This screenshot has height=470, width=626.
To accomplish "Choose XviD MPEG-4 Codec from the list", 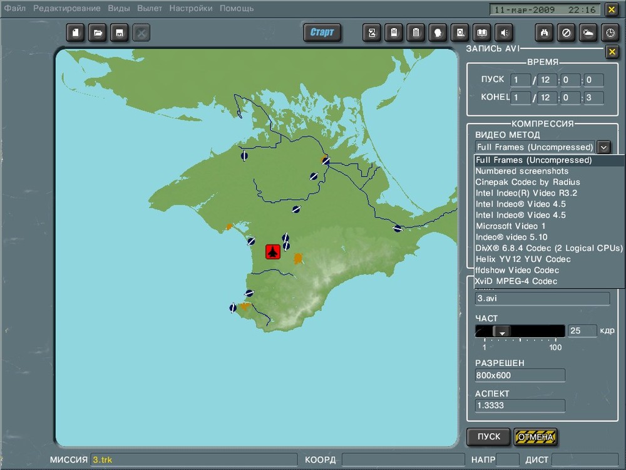I will pos(516,281).
